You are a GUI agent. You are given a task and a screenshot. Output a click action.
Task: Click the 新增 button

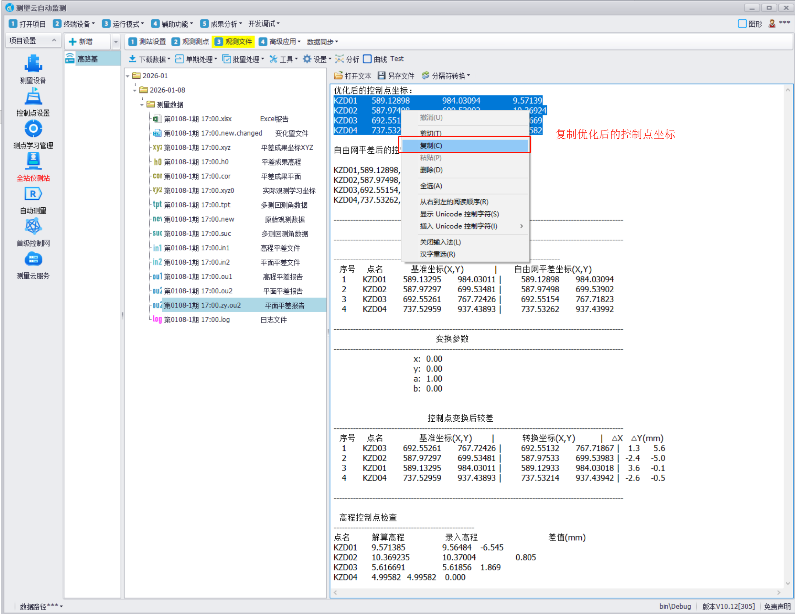coord(81,42)
